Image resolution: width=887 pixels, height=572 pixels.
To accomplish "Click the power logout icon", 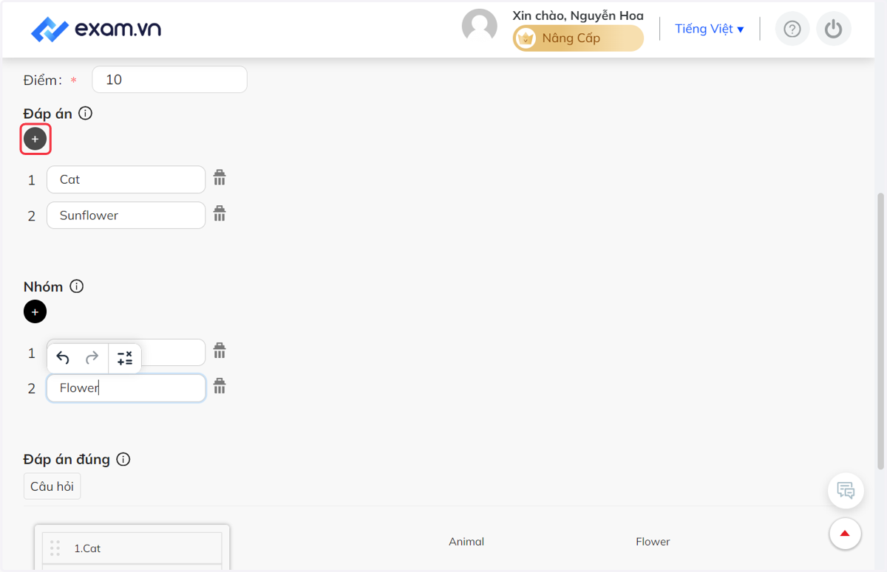I will (x=834, y=29).
